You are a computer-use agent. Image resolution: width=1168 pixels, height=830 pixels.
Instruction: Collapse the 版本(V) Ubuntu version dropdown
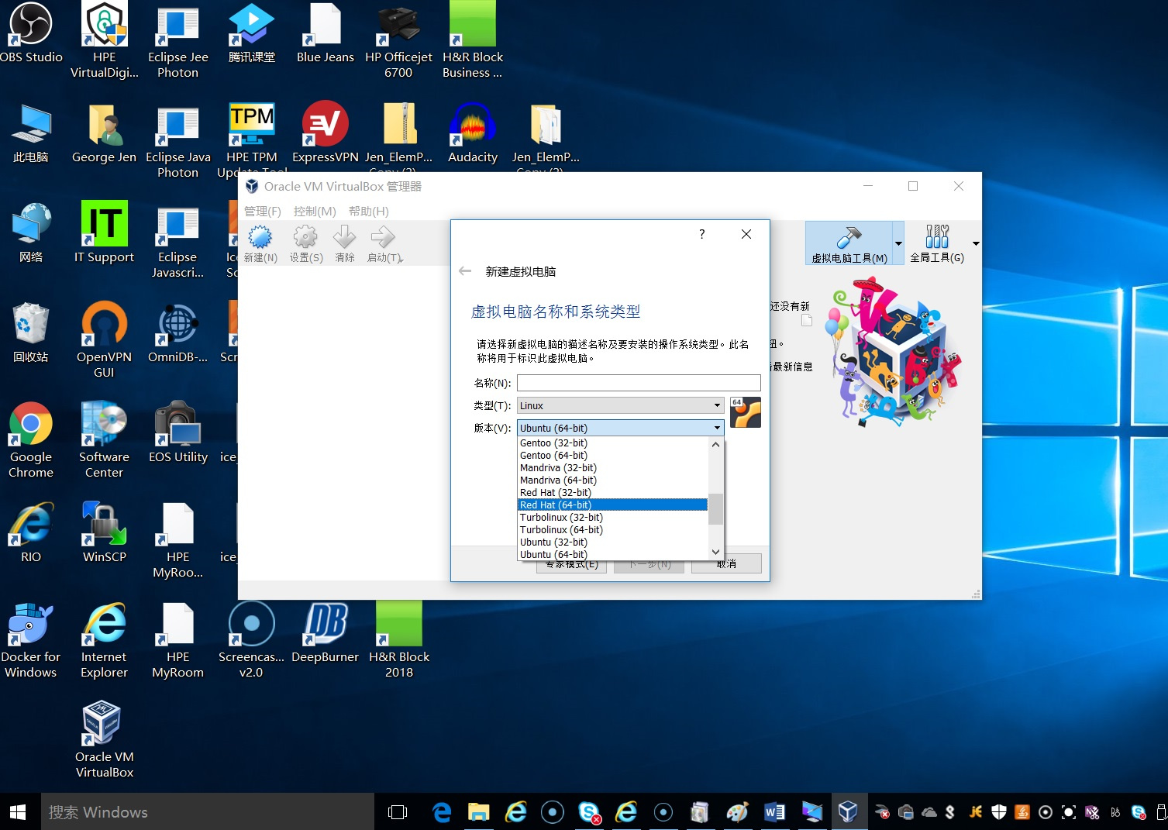(620, 428)
